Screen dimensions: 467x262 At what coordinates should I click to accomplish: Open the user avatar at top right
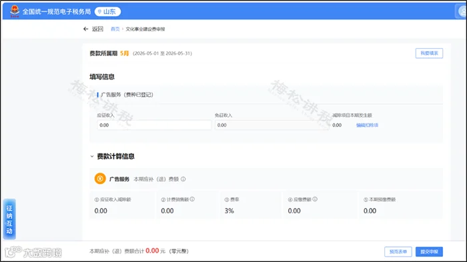tap(462, 11)
